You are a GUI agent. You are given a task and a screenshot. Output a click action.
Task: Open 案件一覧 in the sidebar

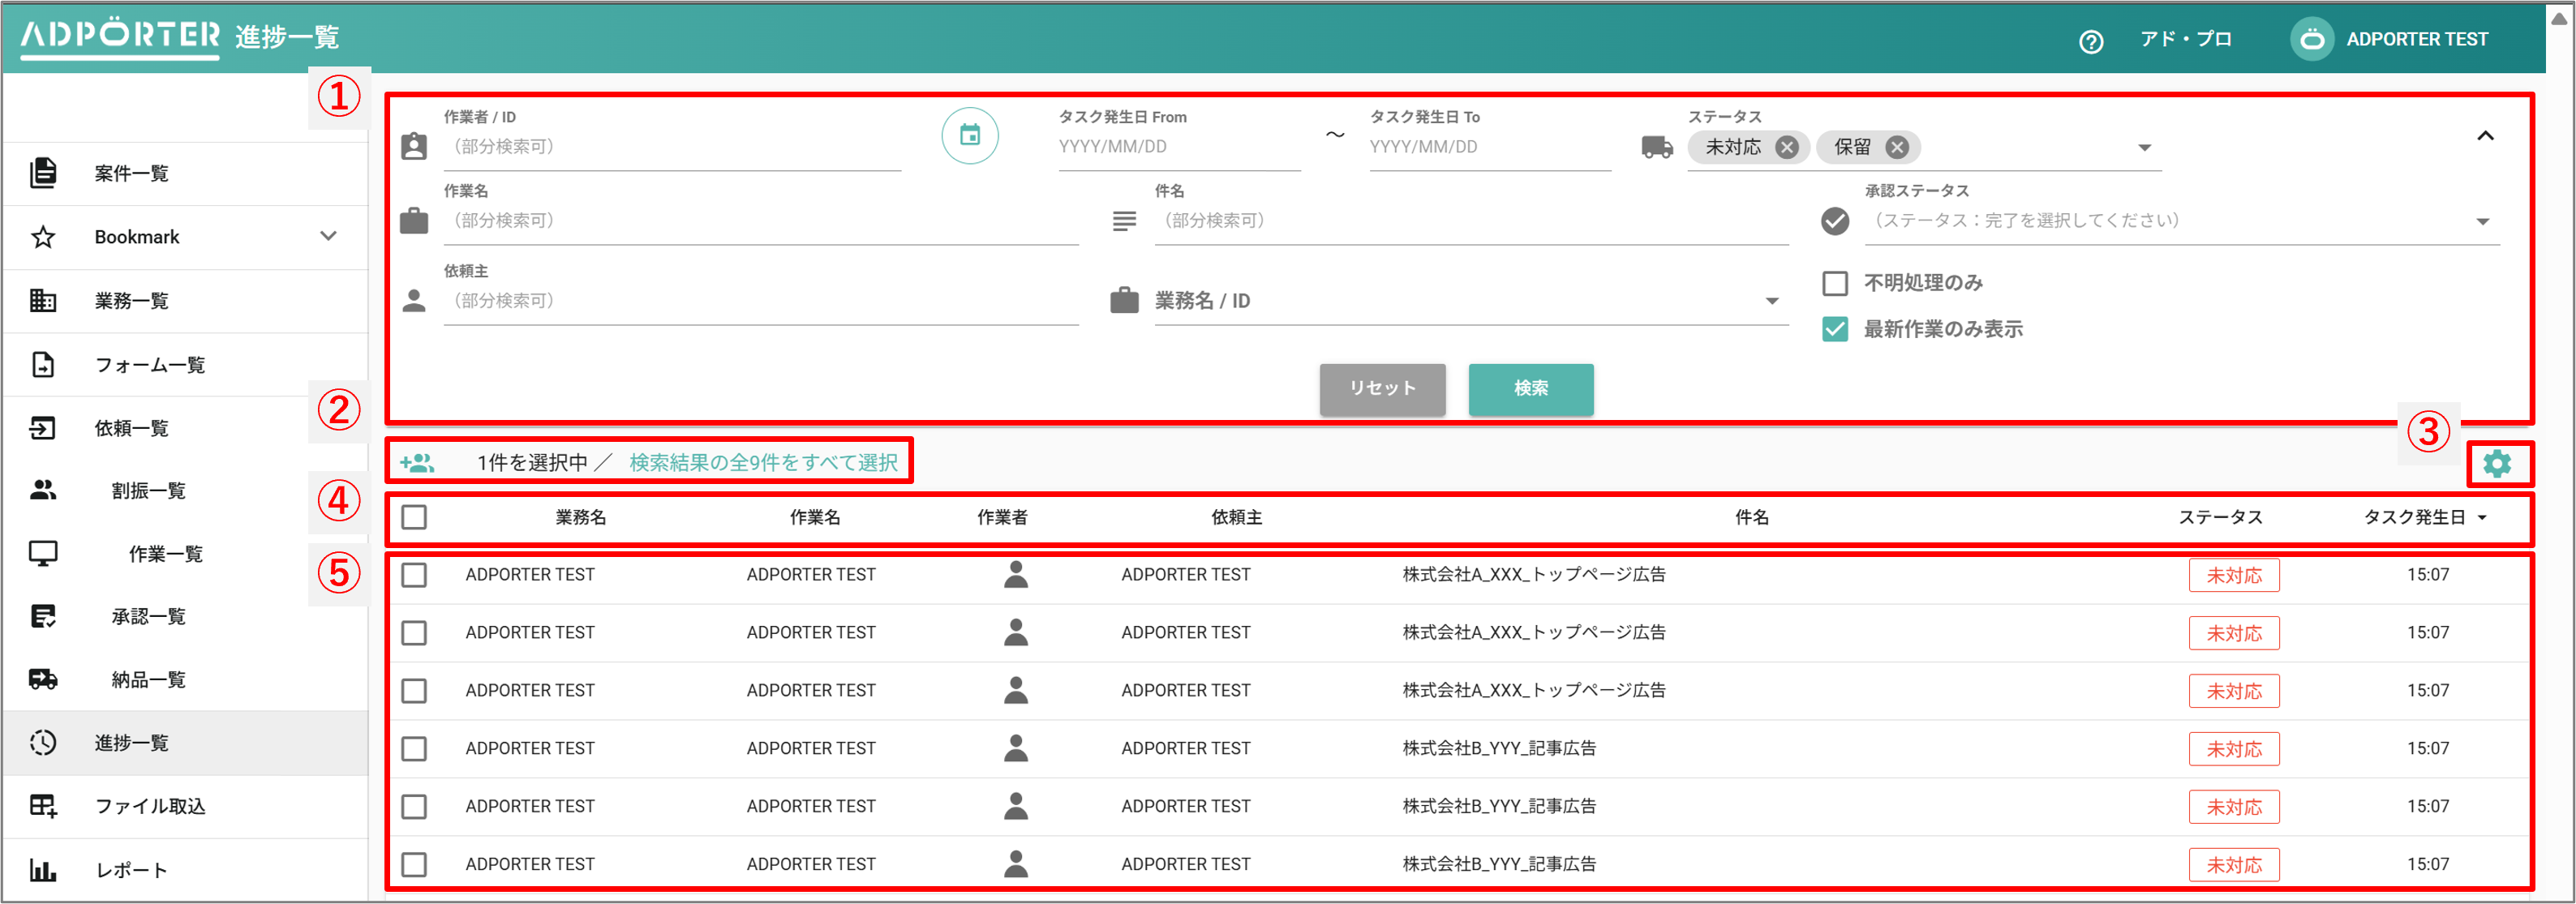coord(131,174)
